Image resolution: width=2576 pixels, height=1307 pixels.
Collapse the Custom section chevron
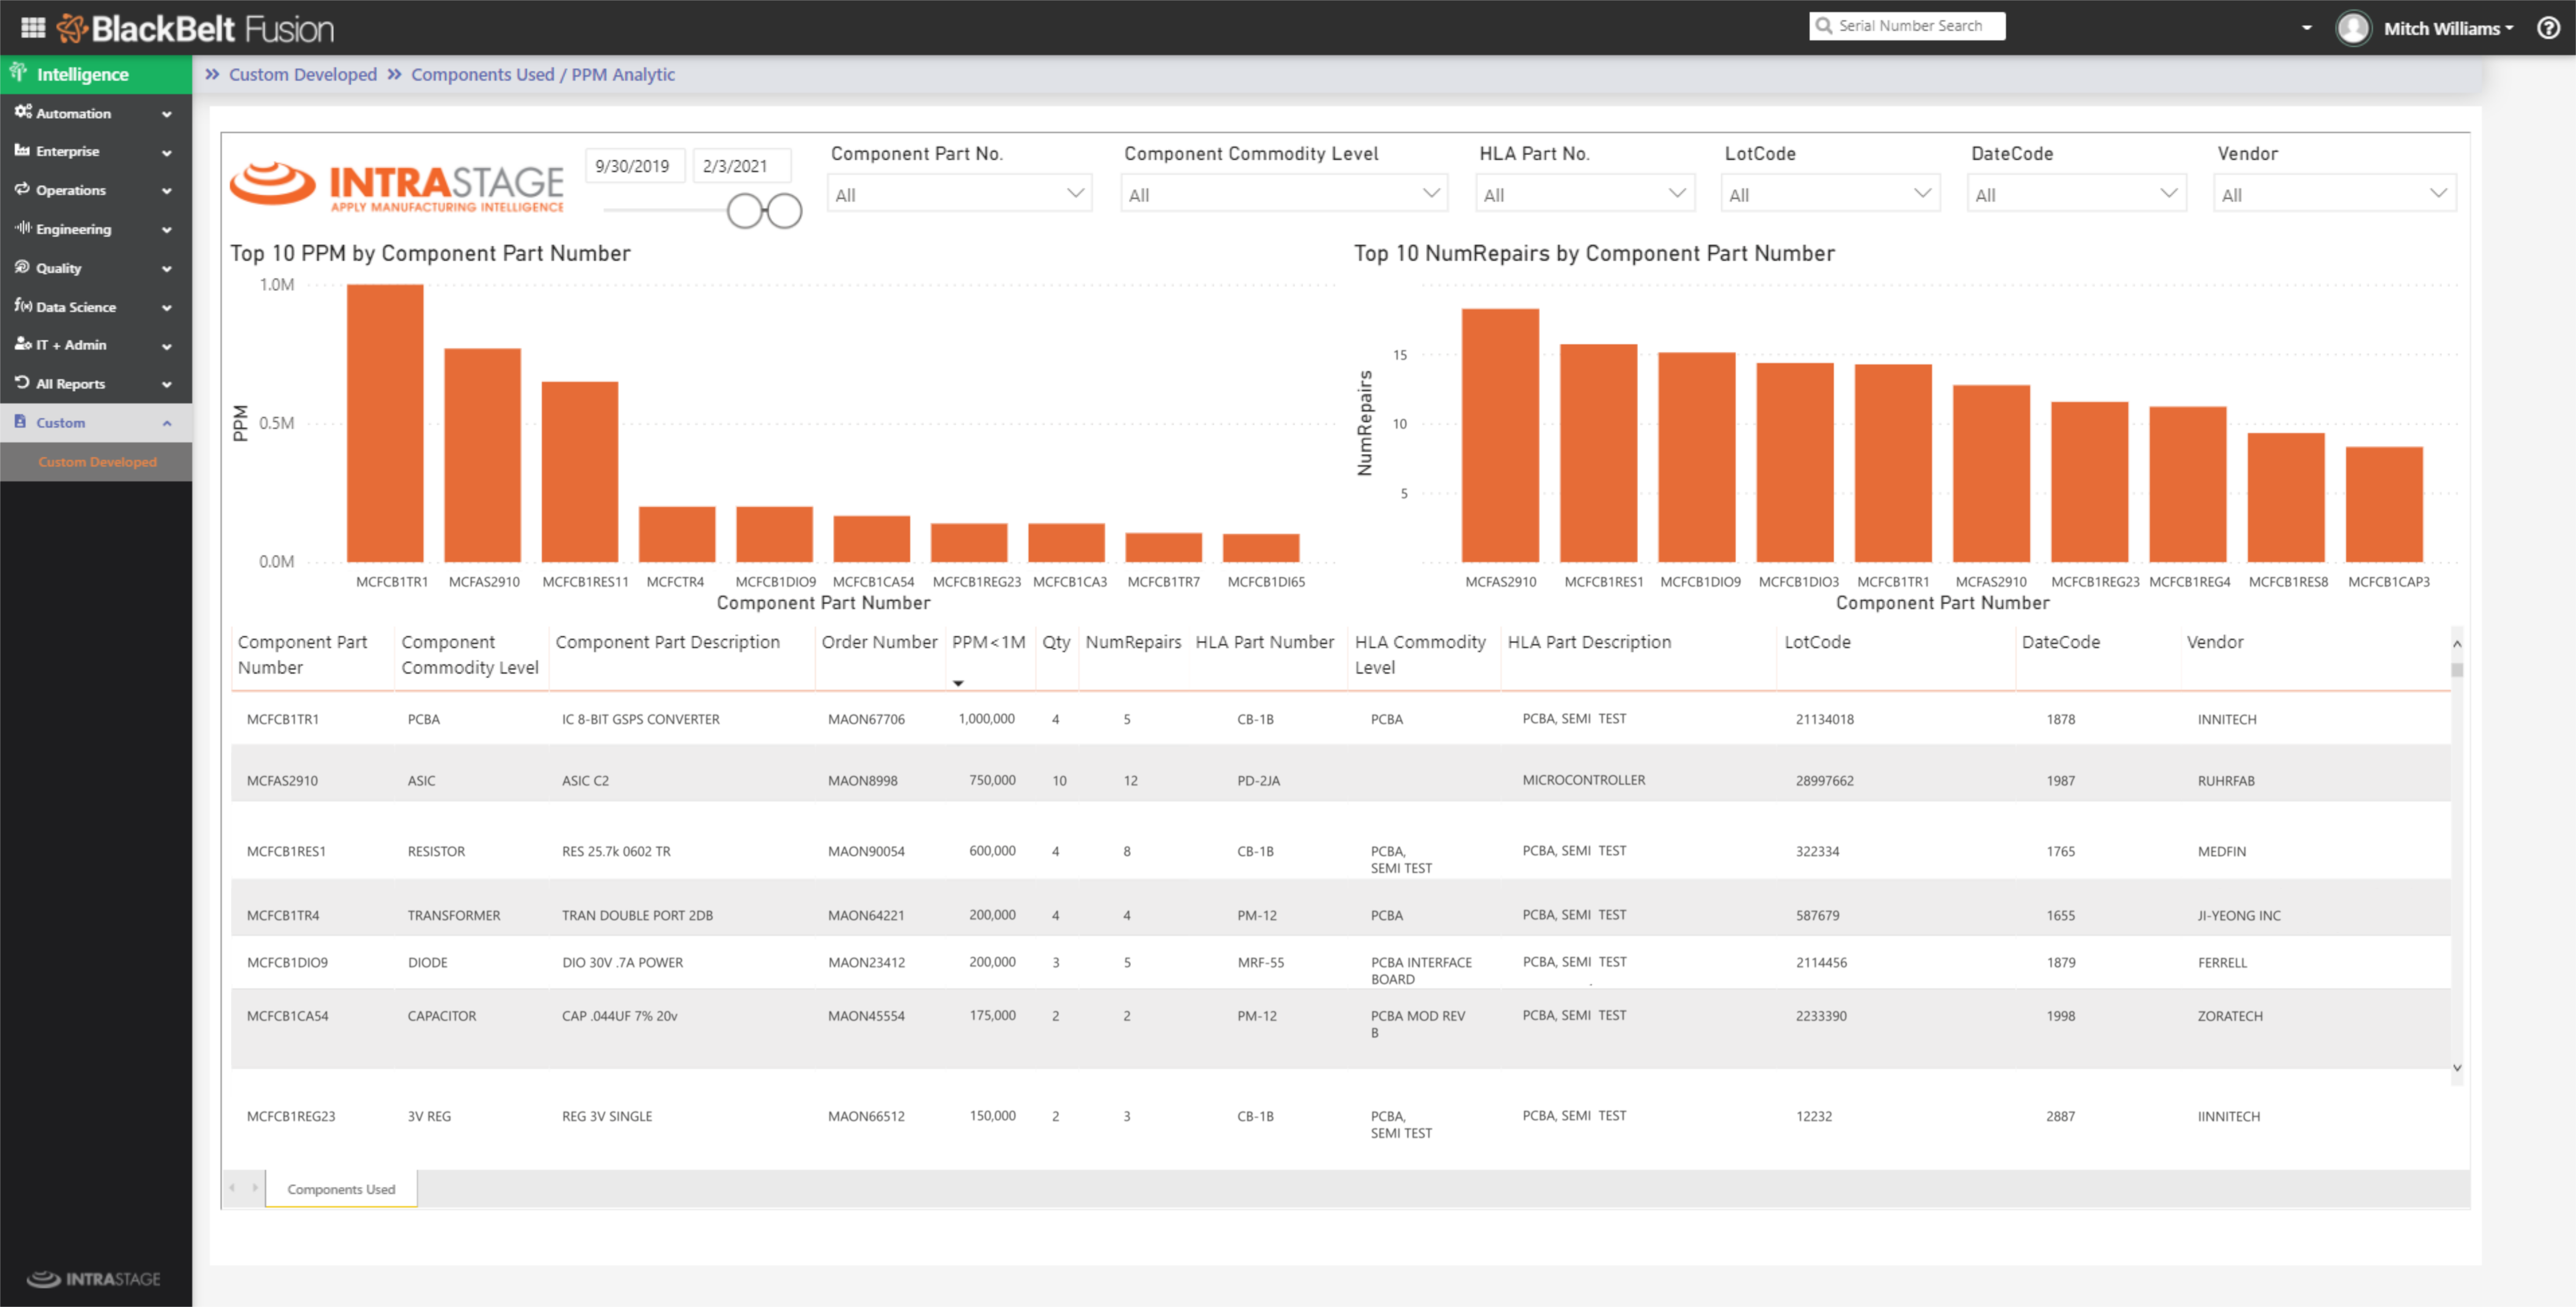pyautogui.click(x=167, y=423)
